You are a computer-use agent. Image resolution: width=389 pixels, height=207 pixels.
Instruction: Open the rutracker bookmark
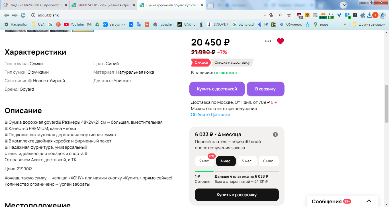[163, 24]
